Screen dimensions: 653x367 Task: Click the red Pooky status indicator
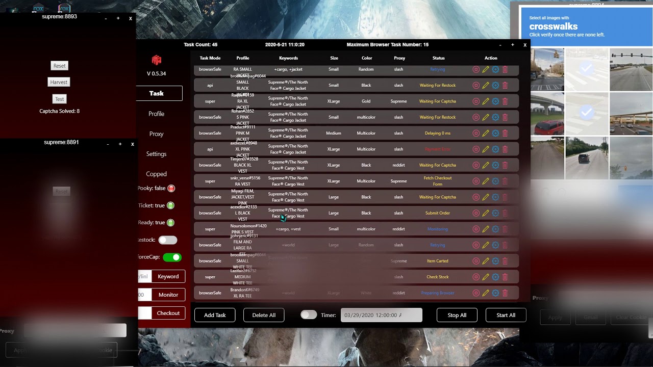click(171, 188)
